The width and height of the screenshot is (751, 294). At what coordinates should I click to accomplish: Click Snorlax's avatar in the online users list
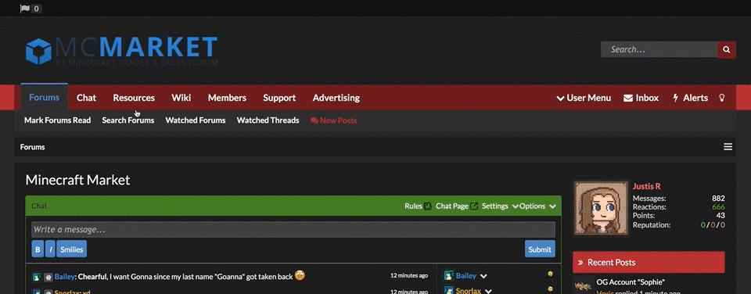[x=448, y=290]
